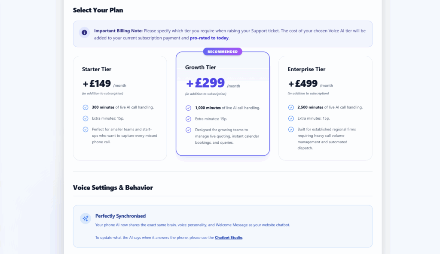The image size is (440, 254).
Task: Click checkmark icon next to 2,500 minutes
Action: click(291, 107)
